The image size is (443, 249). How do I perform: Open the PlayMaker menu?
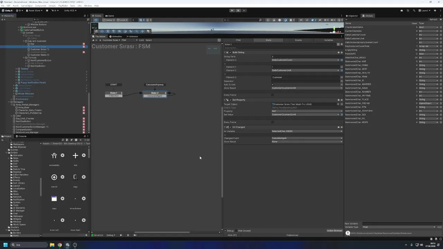pos(63,6)
